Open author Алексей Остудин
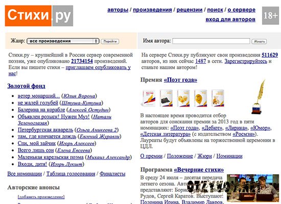The width and height of the screenshot is (281, 204). pos(88,110)
